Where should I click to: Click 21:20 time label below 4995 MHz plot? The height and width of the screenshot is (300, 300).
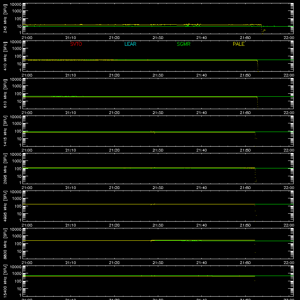[x=114, y=225]
